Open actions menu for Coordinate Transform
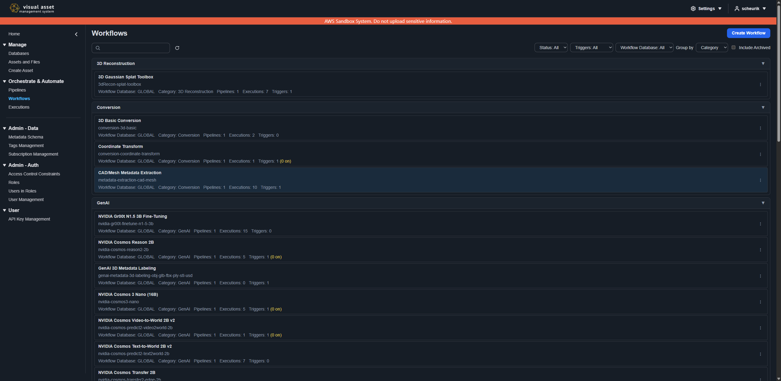Screen dimensions: 781x381 pyautogui.click(x=760, y=154)
